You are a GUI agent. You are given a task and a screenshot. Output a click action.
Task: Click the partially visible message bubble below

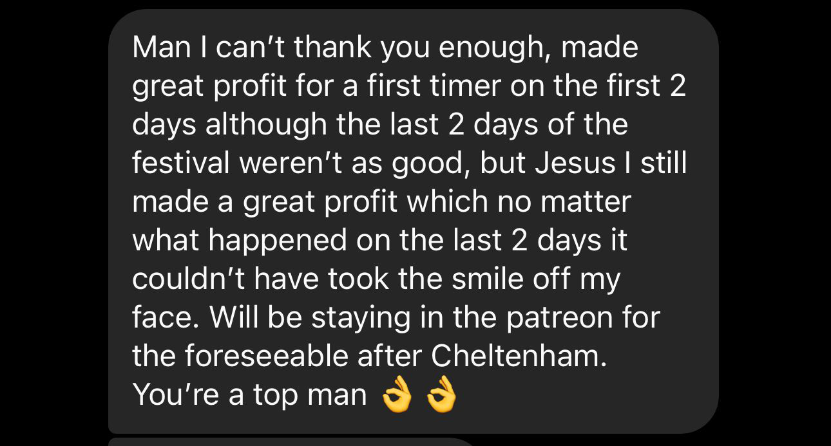coord(290,441)
